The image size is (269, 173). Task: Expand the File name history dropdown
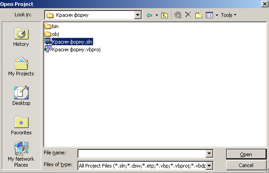click(209, 153)
